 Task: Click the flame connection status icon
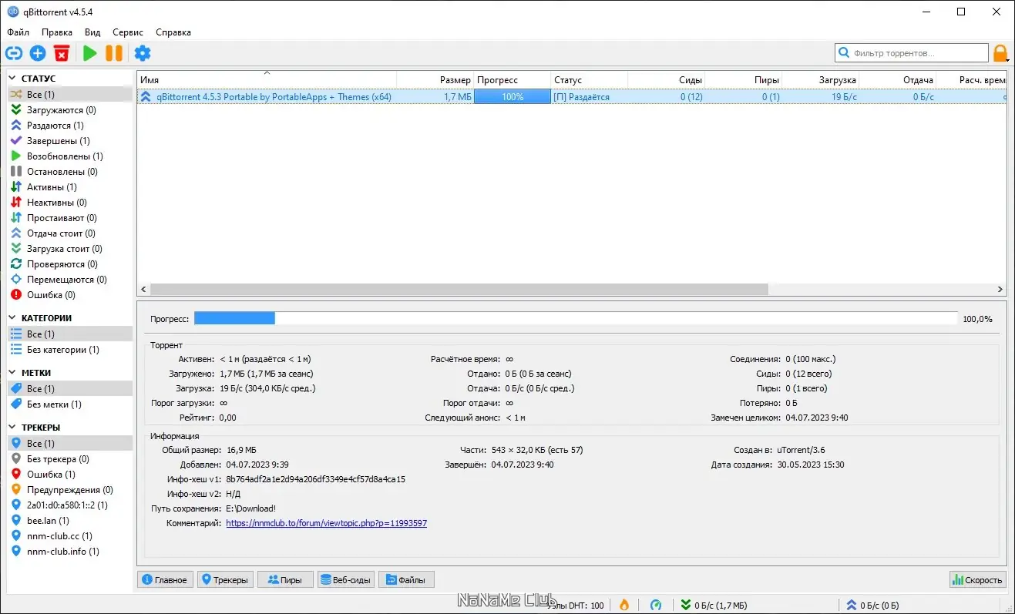click(623, 605)
